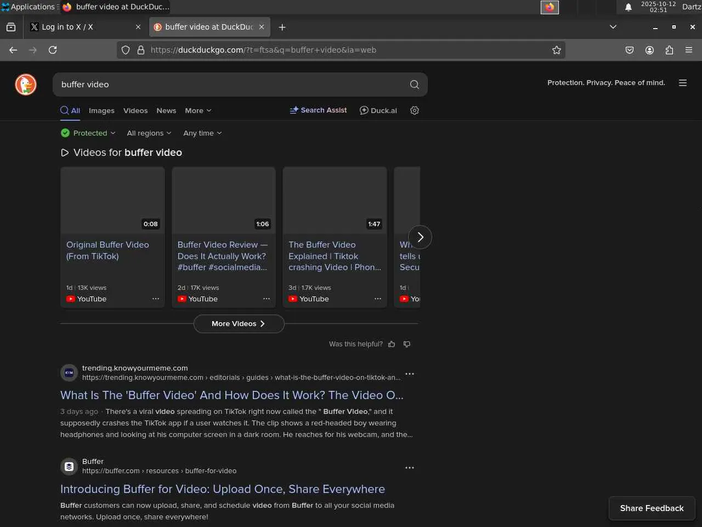The image size is (702, 527).
Task: Click thumbs down for video results
Action: (407, 344)
